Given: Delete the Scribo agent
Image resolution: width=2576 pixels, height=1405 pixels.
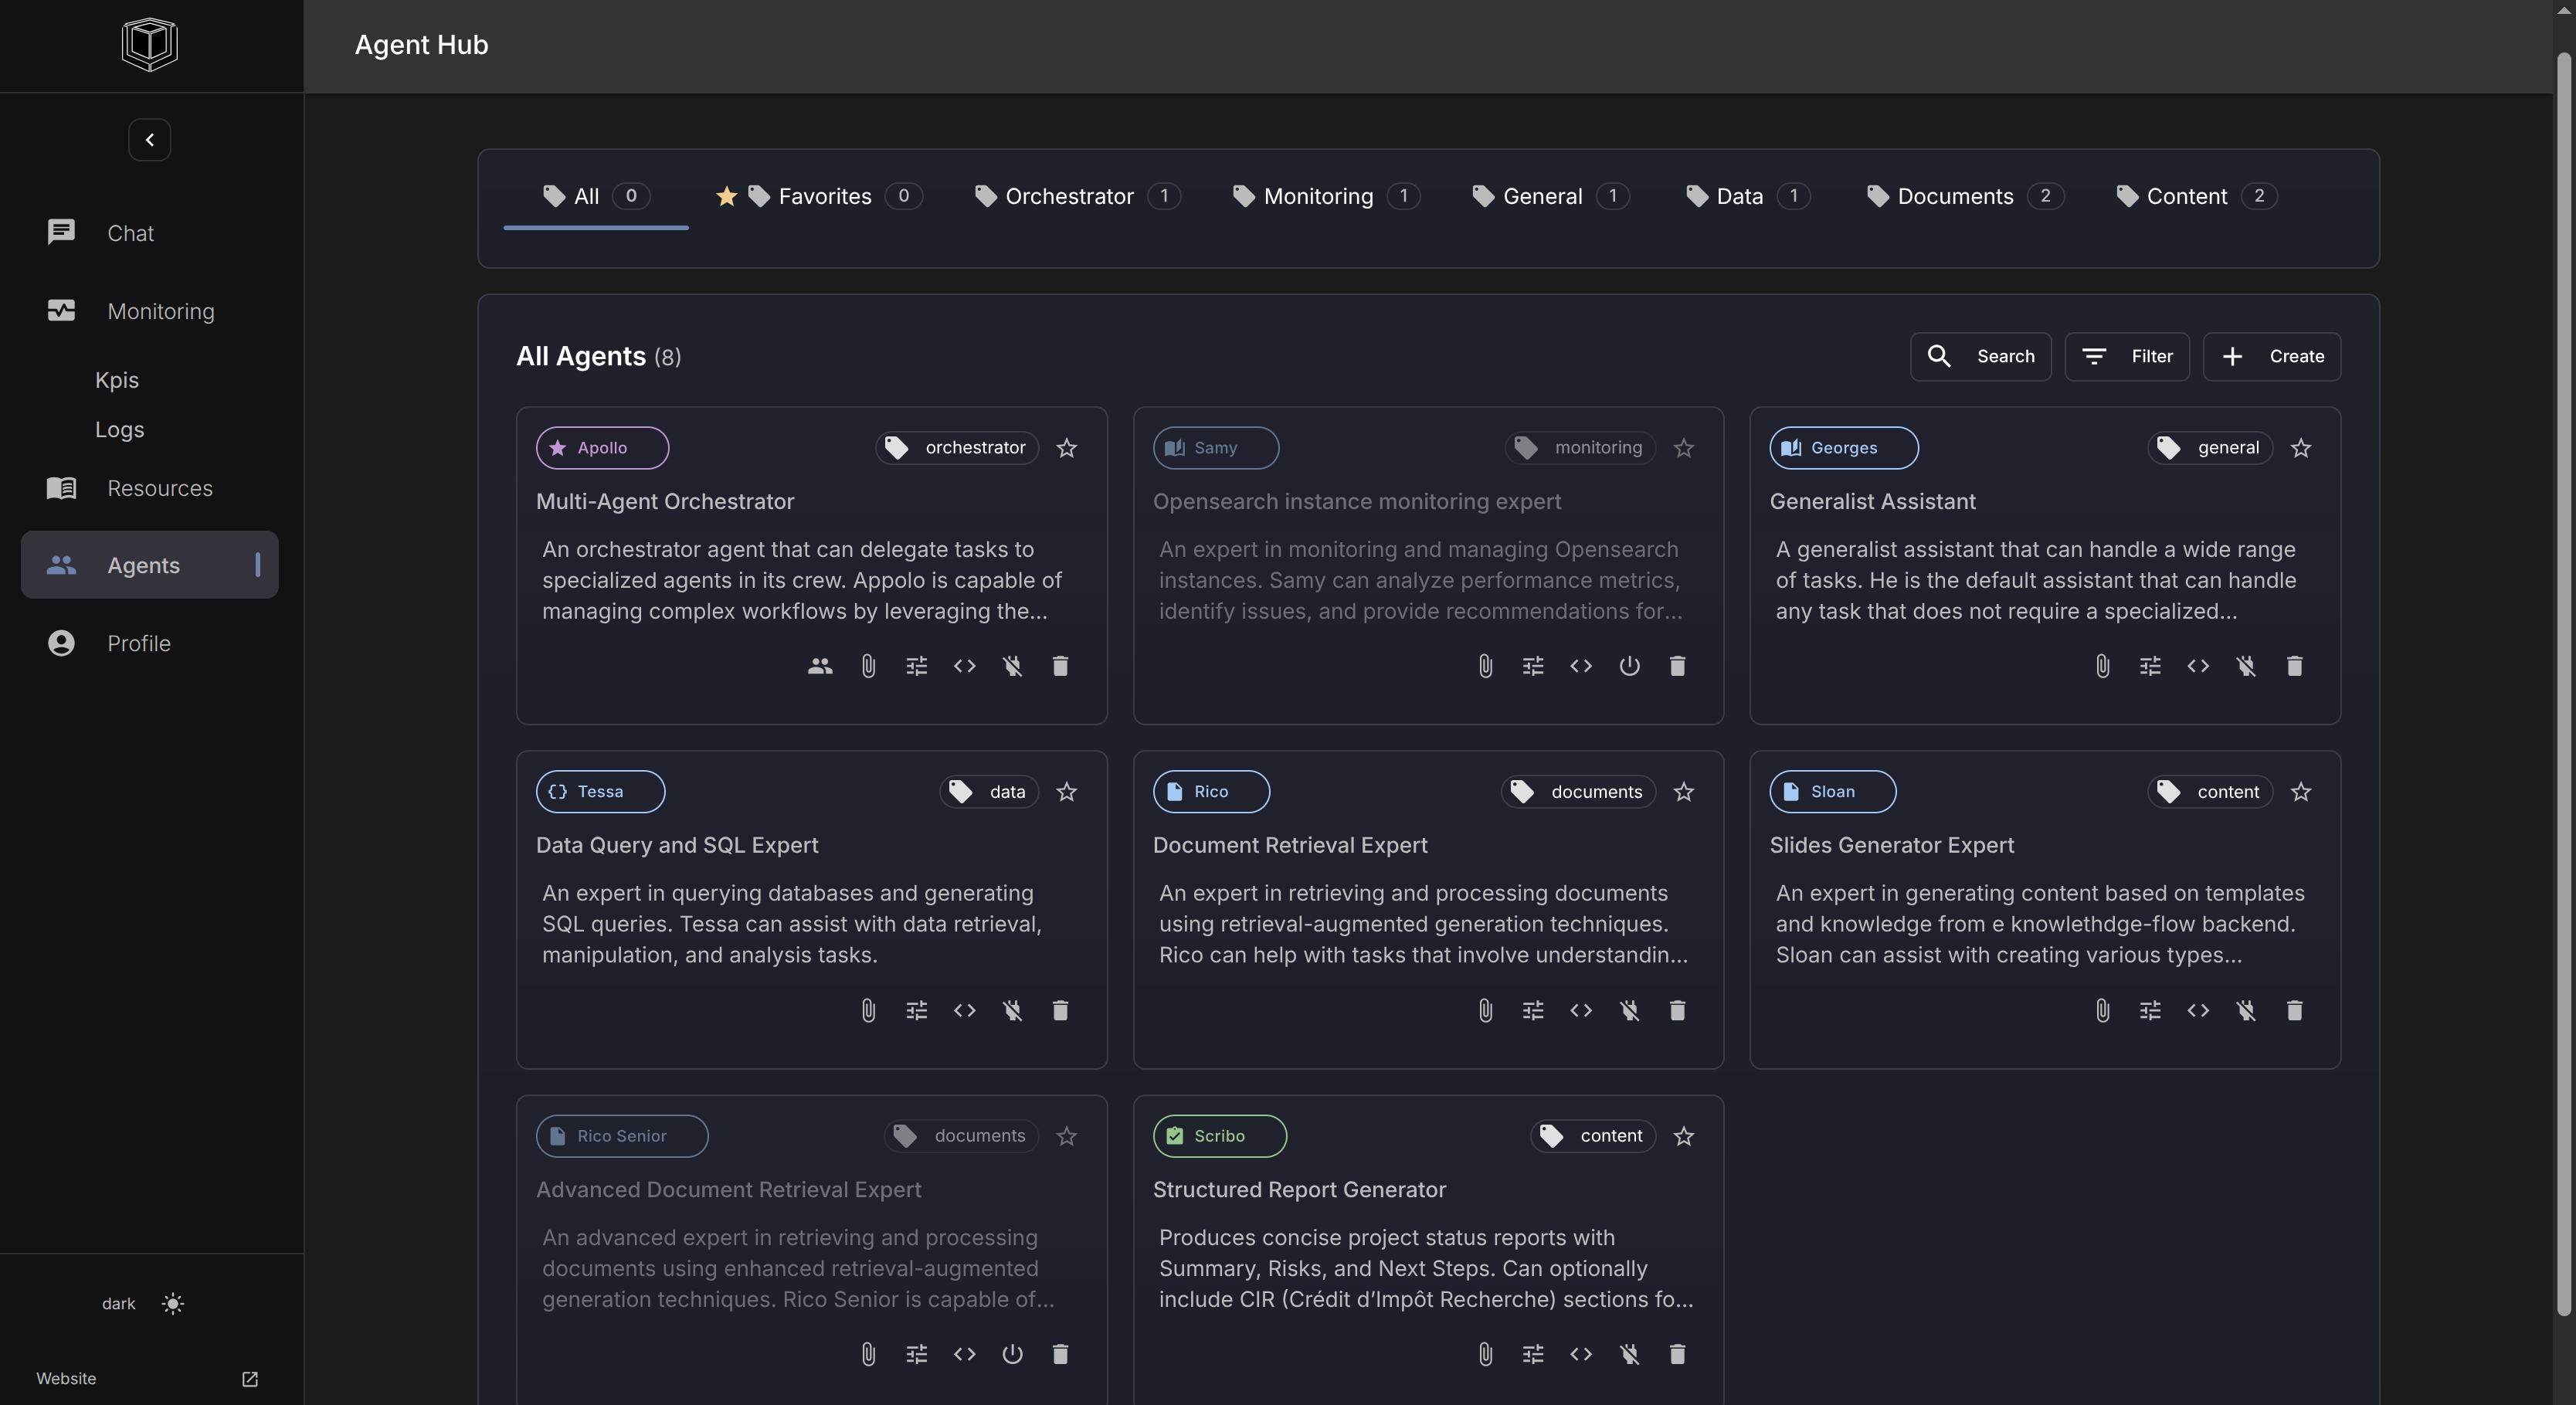Looking at the screenshot, I should tap(1677, 1354).
